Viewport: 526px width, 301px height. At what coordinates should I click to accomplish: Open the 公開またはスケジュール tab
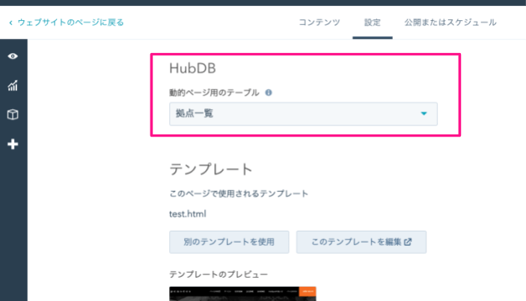click(450, 22)
